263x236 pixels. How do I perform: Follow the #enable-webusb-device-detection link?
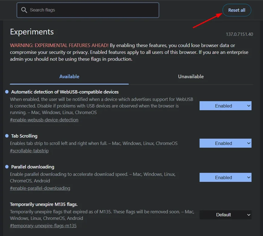44,120
